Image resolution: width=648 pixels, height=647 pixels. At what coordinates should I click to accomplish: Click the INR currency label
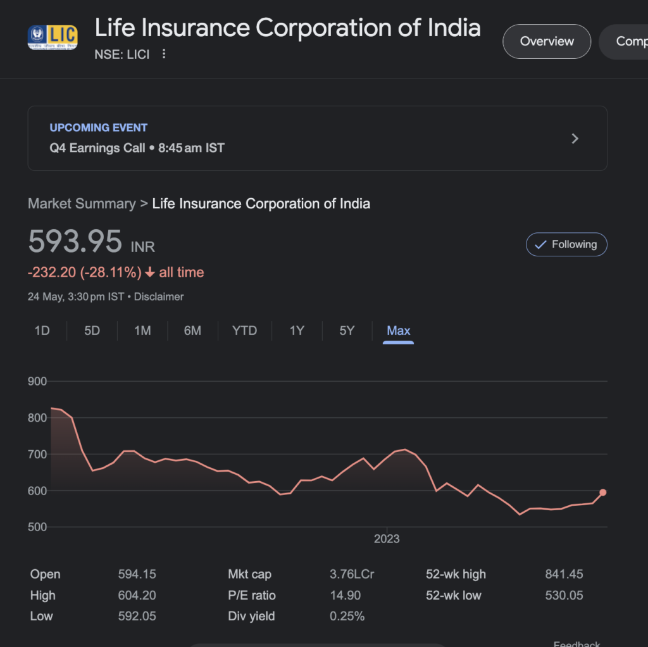pos(142,247)
